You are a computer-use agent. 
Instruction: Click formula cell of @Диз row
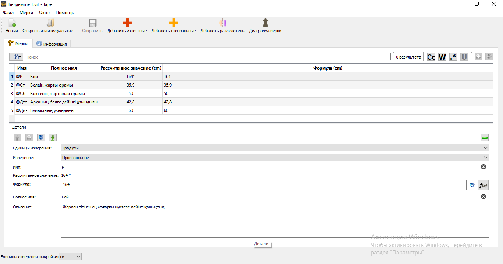[x=328, y=110]
